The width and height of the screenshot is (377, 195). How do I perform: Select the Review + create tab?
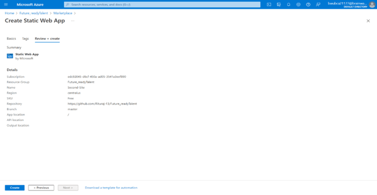click(47, 39)
